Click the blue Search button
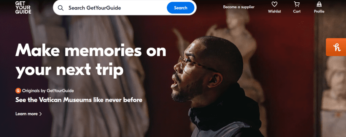Viewport: 346px width, 137px height. click(x=180, y=8)
